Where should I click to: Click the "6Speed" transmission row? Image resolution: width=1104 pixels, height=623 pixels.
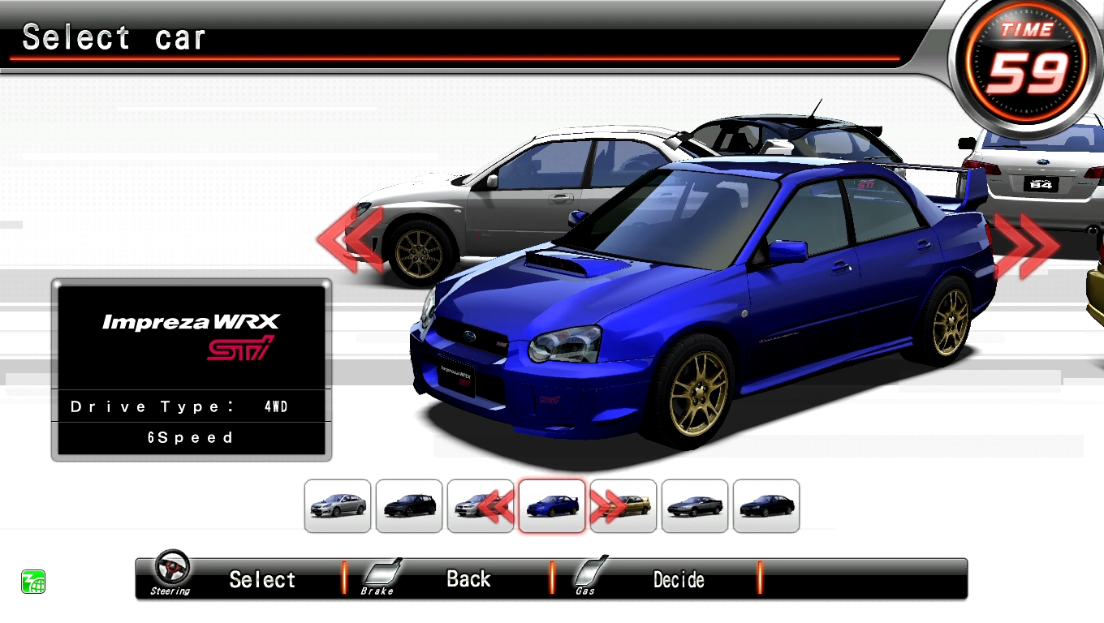(x=191, y=438)
